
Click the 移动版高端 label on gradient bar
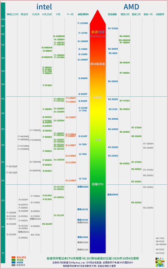coord(97,64)
